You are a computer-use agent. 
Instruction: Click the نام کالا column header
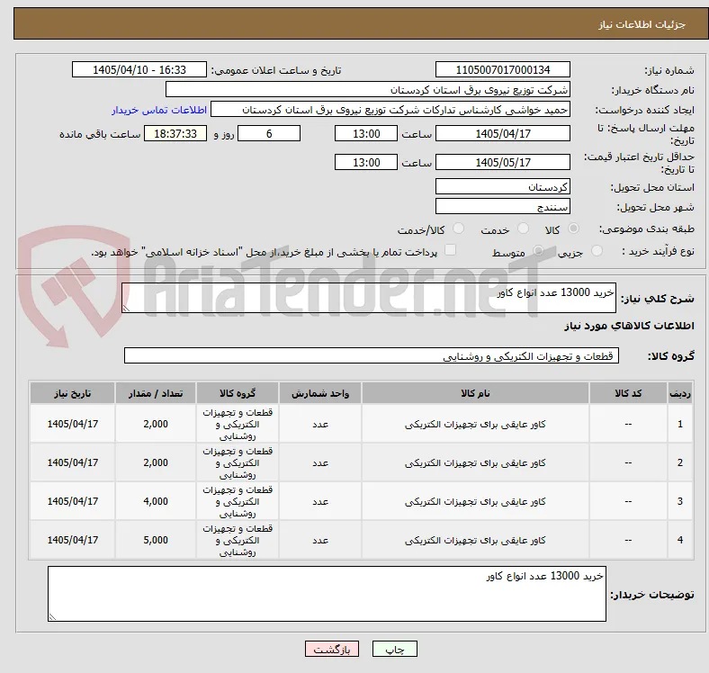pyautogui.click(x=475, y=393)
